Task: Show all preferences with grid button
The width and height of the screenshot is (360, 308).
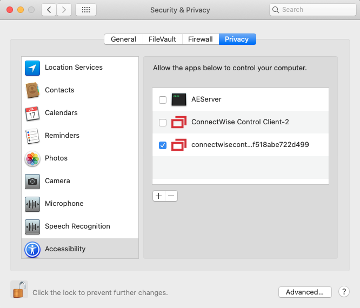Action: [86, 10]
